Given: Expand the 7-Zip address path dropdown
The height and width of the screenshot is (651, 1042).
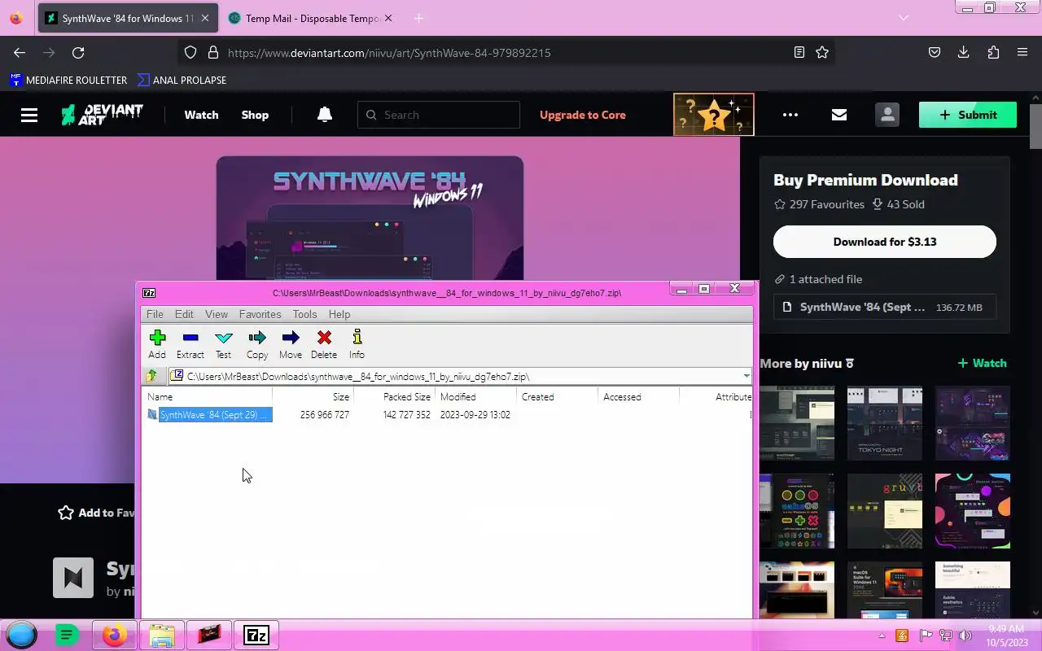Looking at the screenshot, I should coord(746,376).
